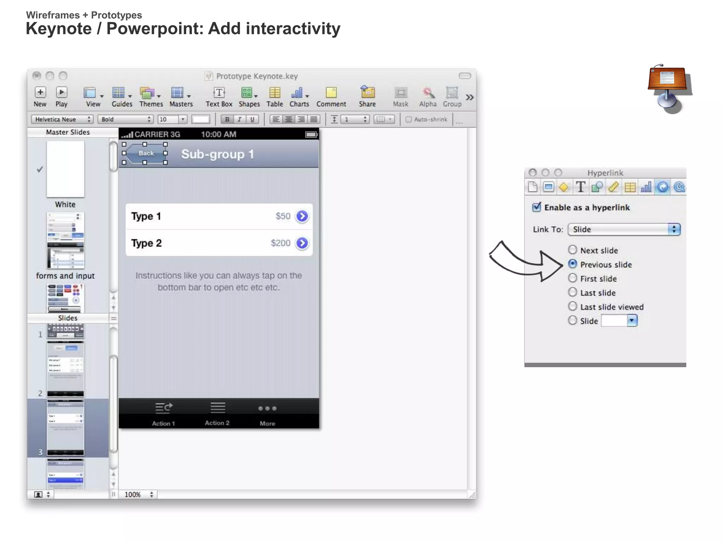This screenshot has height=542, width=723.
Task: Insert a Table from toolbar
Action: 275,93
